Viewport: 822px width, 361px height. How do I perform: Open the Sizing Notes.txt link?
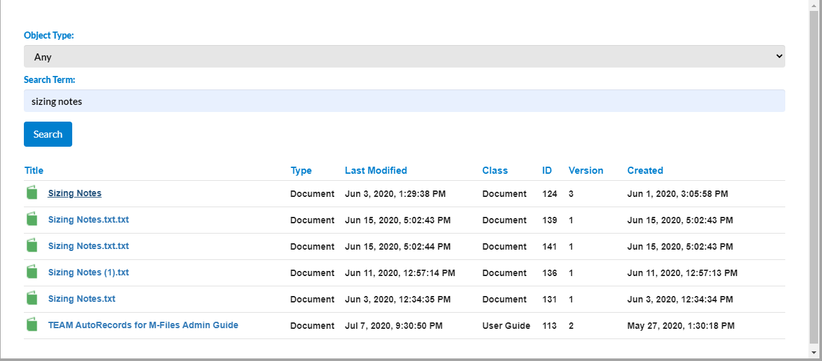coord(82,299)
